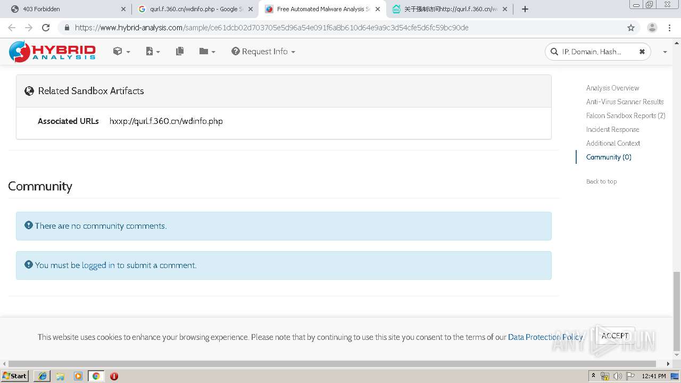Switch to the Chinese 360 forum tab
Screen dimensions: 681x383
[449, 9]
